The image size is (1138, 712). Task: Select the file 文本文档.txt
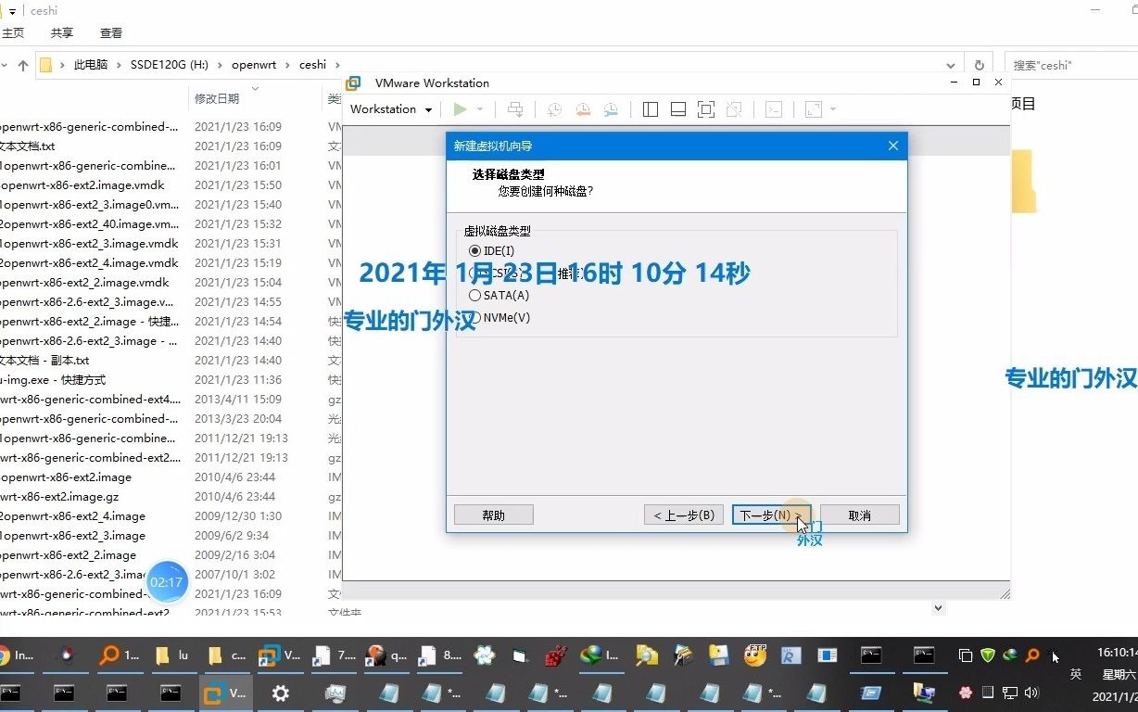[27, 146]
